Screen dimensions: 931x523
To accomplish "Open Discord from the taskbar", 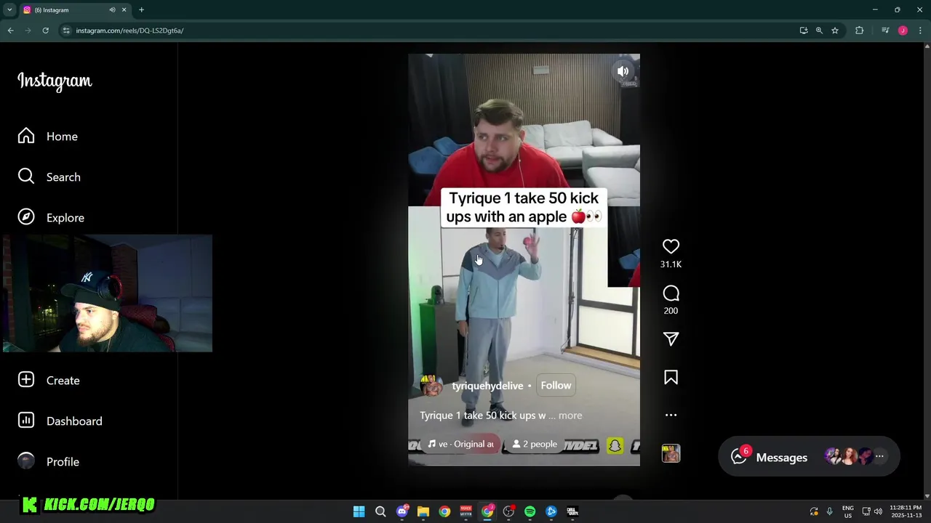I will coord(402,511).
